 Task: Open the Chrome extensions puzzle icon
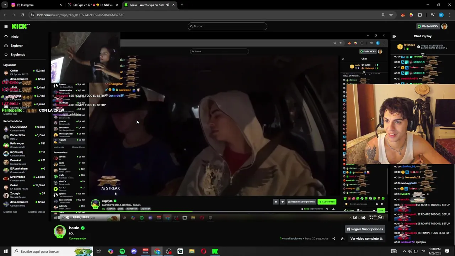[420, 15]
